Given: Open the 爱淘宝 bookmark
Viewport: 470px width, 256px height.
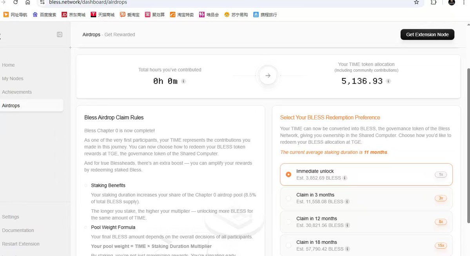Looking at the screenshot, I should click(129, 14).
